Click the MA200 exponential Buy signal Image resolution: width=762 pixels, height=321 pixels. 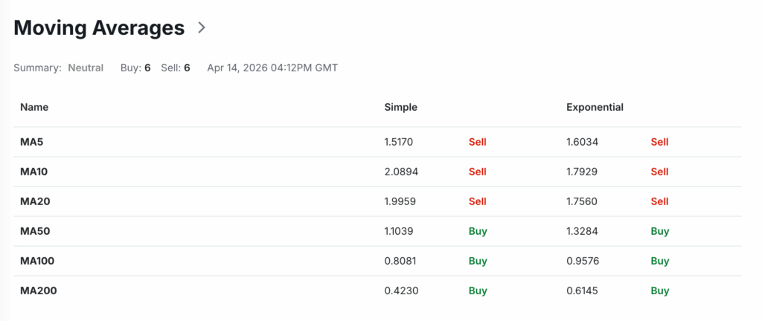click(x=660, y=291)
